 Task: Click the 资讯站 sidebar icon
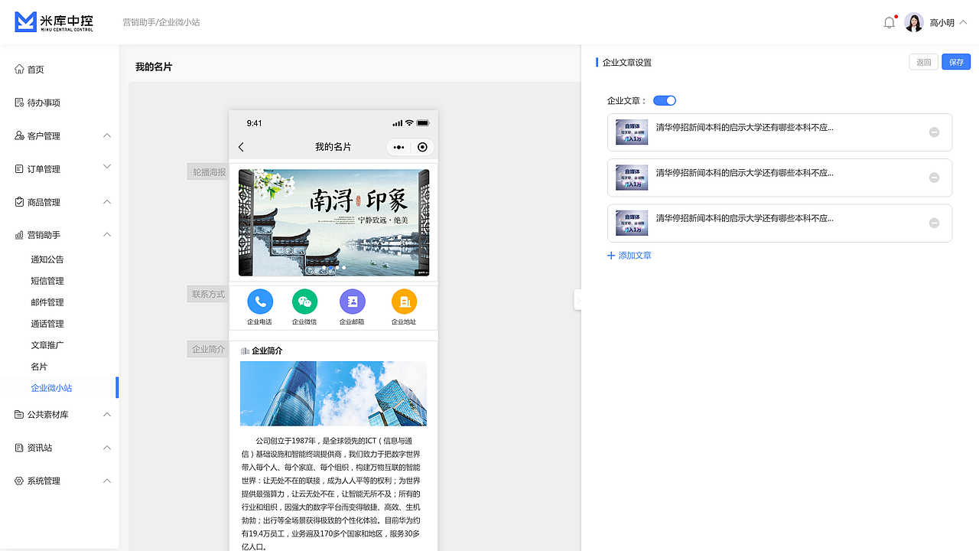point(19,448)
